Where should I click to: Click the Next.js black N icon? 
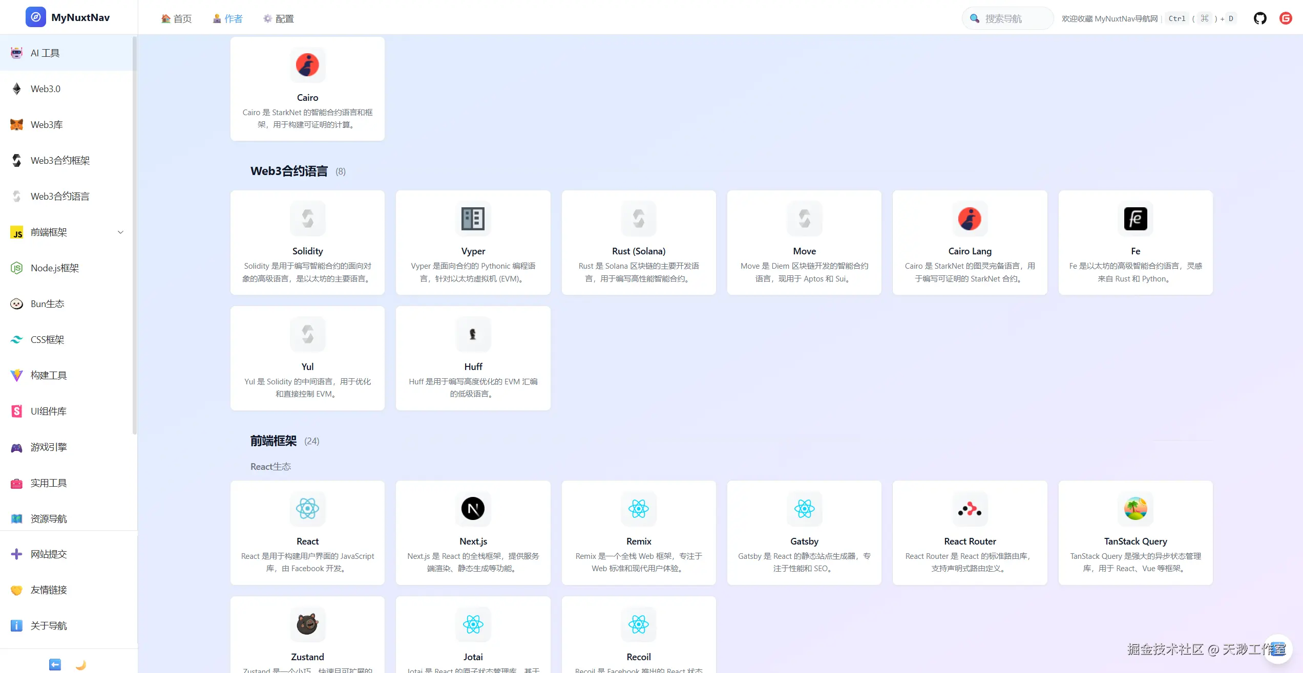coord(473,509)
